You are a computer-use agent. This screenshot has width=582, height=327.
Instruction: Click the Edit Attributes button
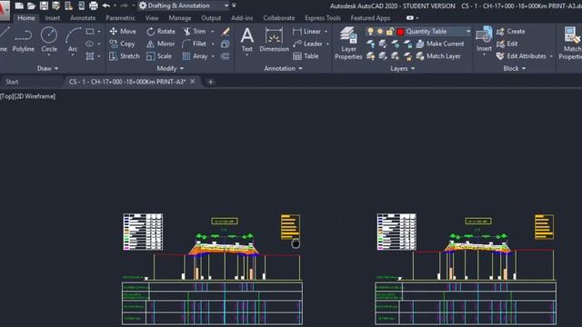point(521,56)
